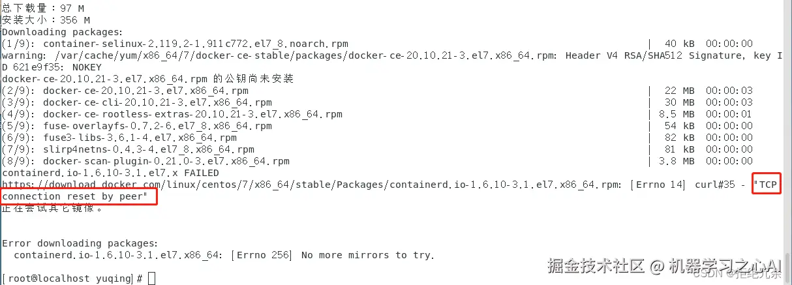Screen dimensions: 792x285
Task: Click the highlighted "TCP" text
Action: tap(767, 185)
